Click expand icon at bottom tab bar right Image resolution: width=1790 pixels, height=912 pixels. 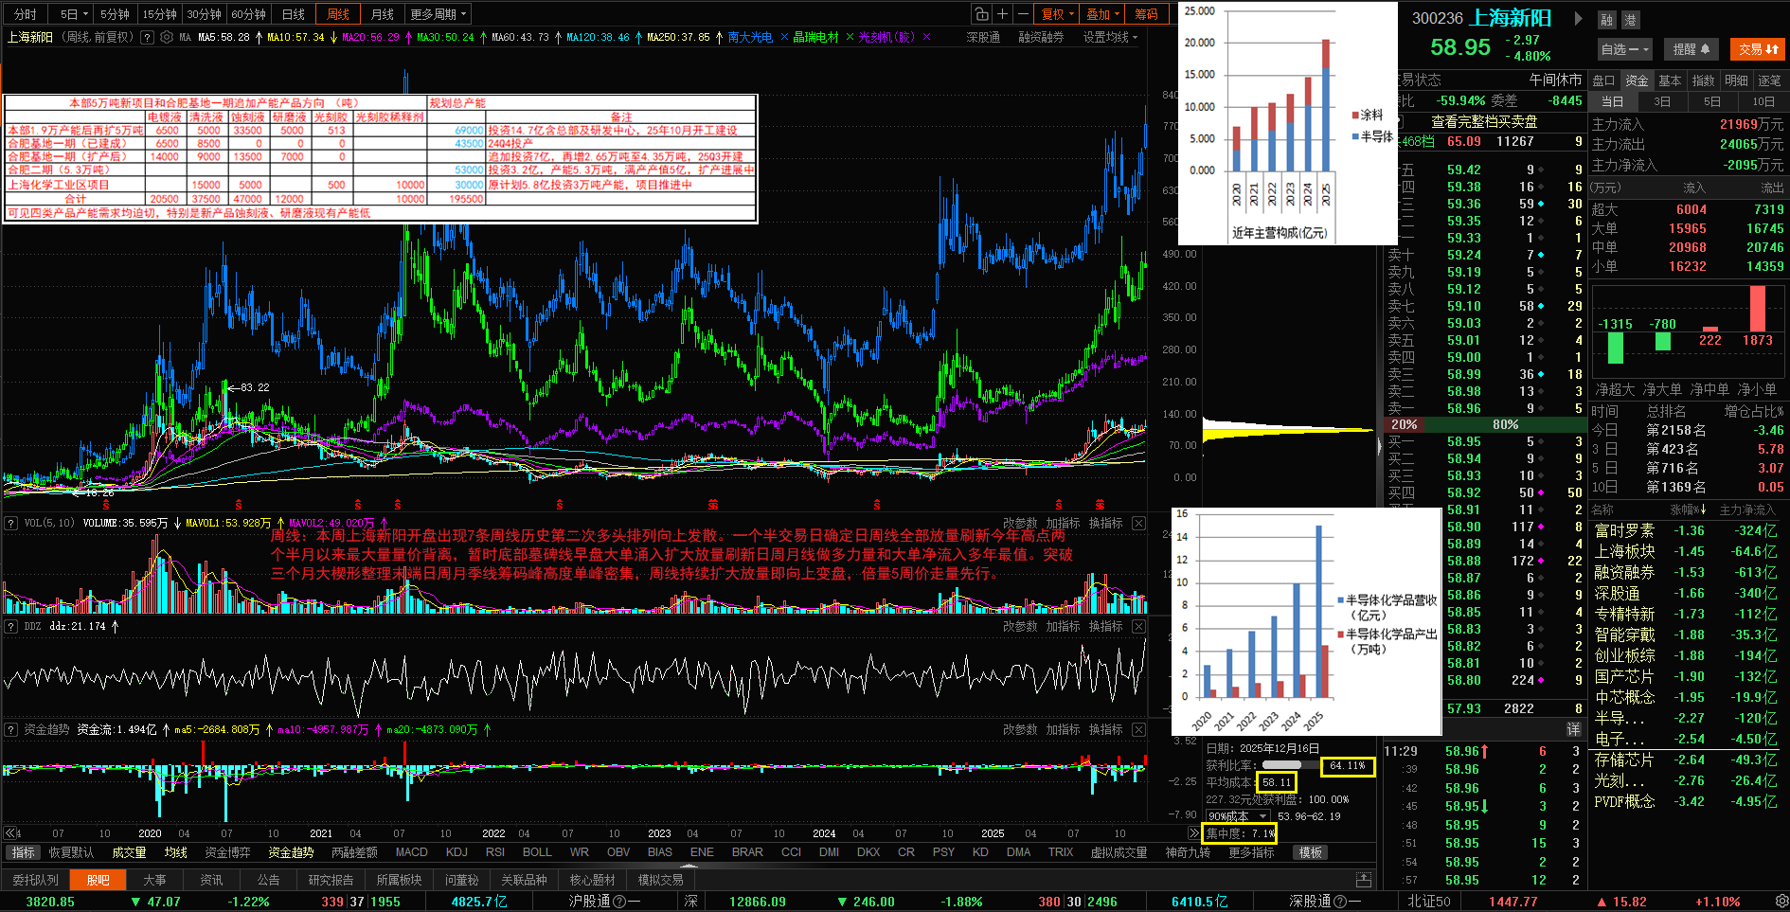point(1364,880)
